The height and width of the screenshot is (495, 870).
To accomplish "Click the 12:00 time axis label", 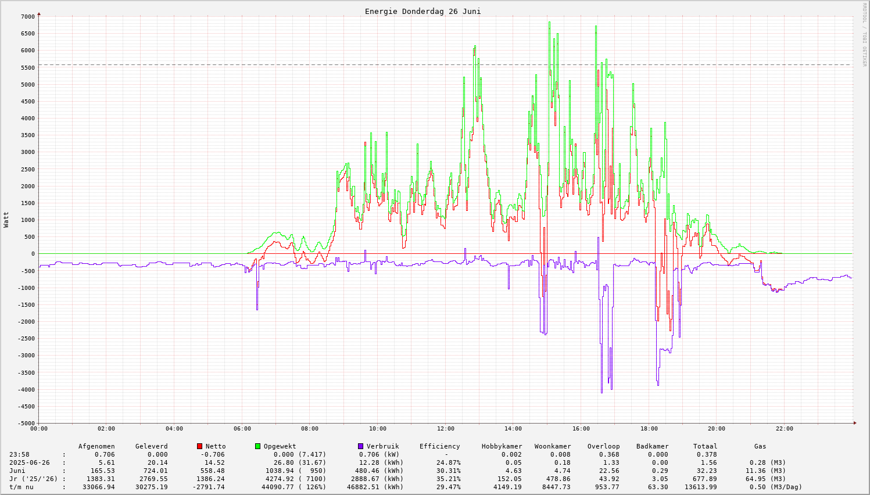I will pos(445,429).
